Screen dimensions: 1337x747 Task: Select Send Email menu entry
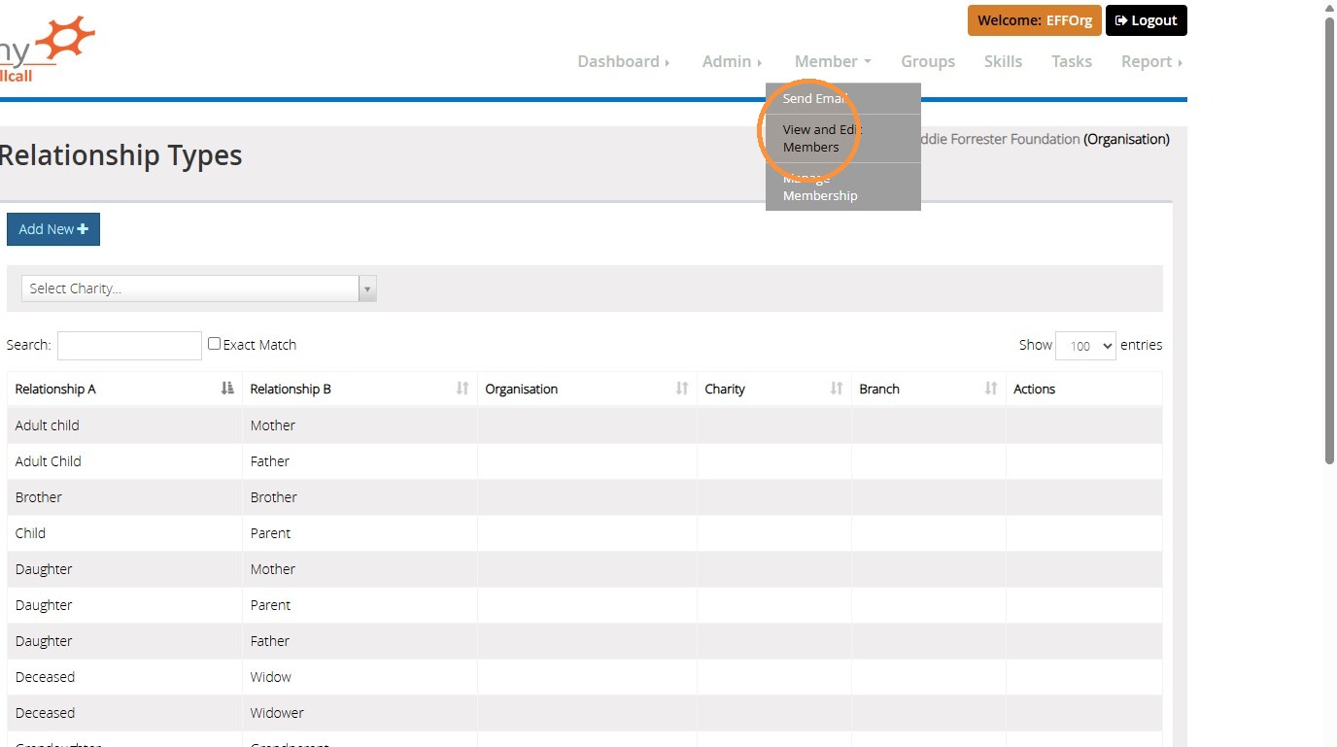[843, 99]
